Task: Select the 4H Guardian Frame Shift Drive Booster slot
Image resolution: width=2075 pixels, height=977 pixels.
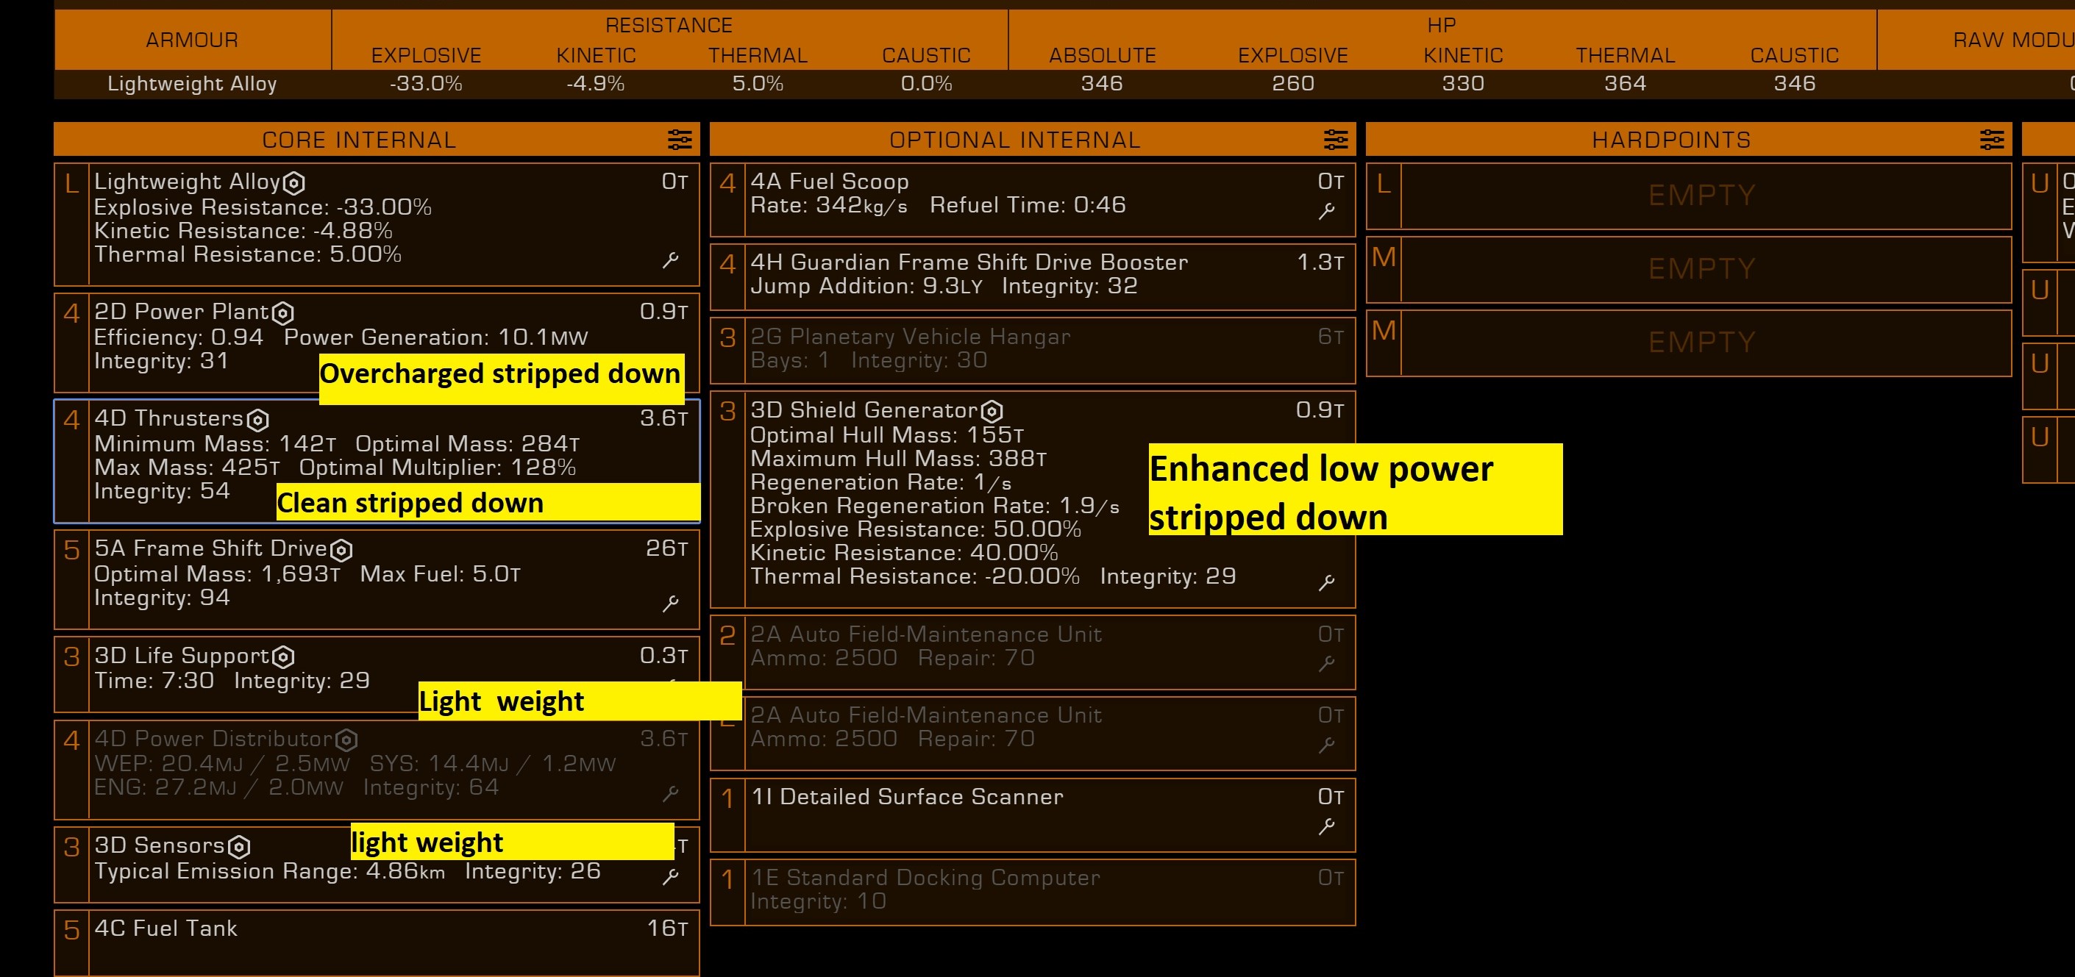Action: 1033,277
